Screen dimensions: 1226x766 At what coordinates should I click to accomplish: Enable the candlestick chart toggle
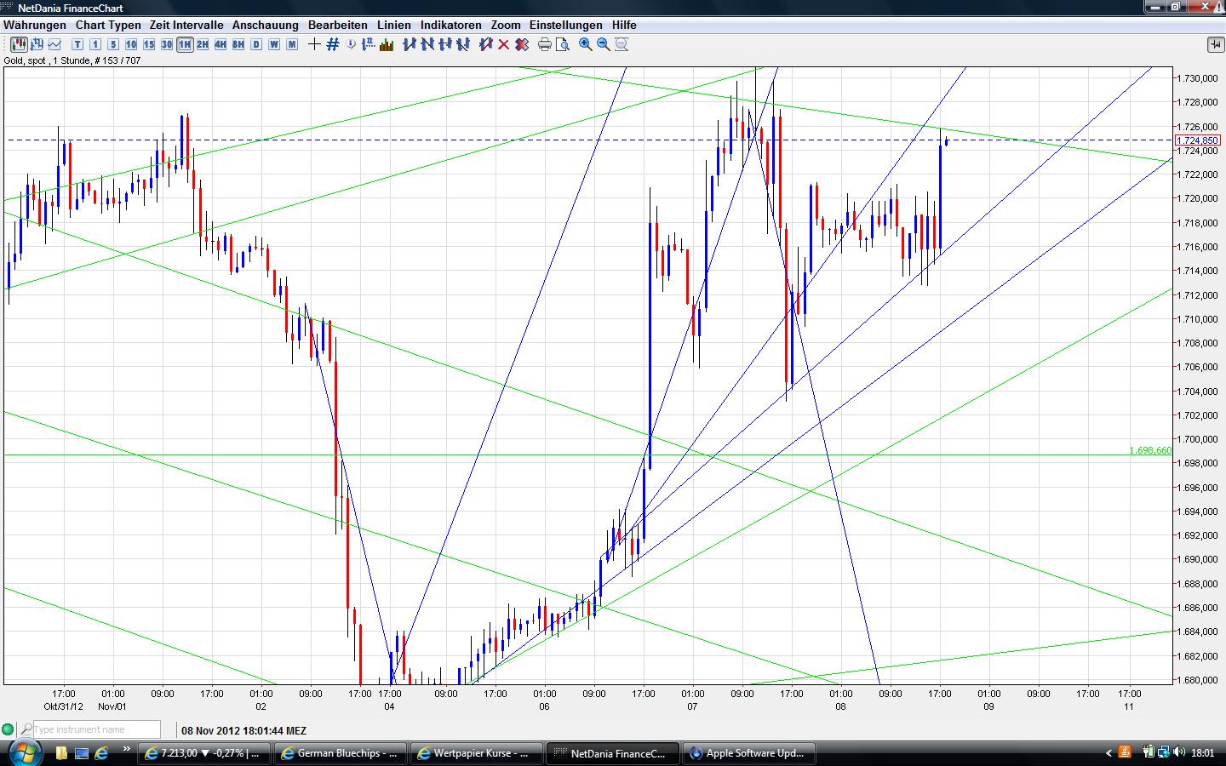(20, 44)
